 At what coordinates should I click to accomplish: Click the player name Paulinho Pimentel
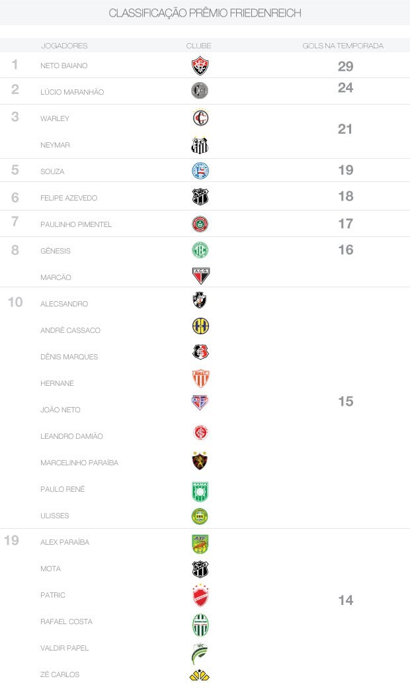pos(76,224)
